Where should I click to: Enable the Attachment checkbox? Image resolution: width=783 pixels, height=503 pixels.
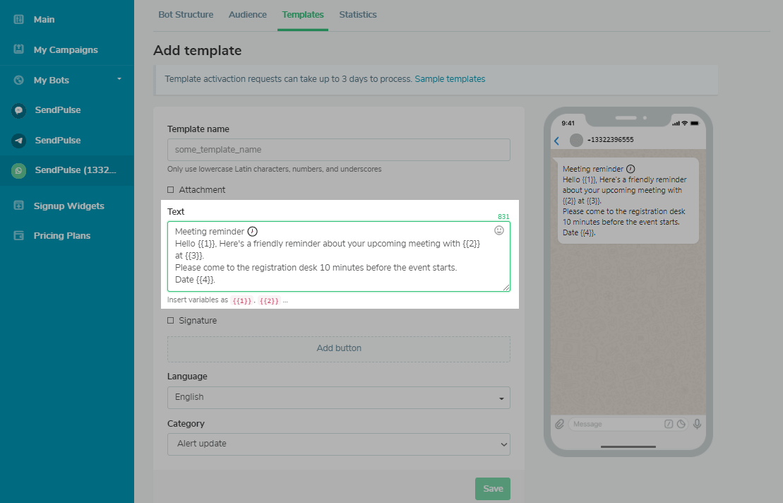171,190
